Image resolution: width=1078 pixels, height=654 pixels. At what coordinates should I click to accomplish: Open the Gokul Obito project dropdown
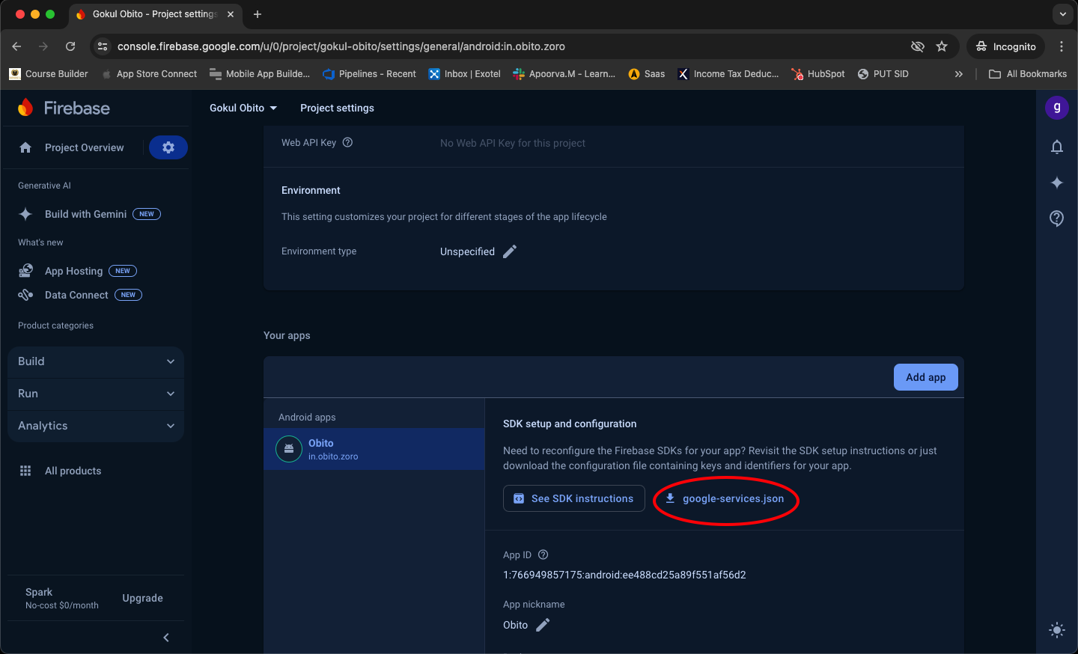pos(243,108)
